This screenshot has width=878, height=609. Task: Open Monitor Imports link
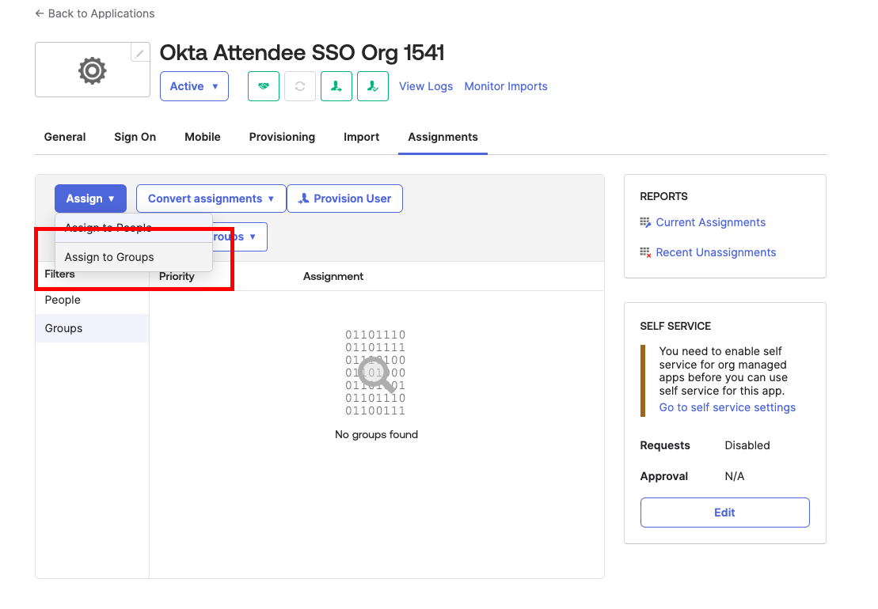click(506, 86)
